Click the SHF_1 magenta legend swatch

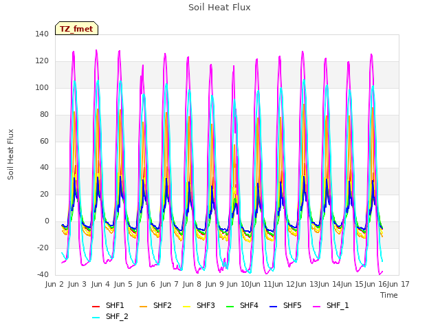coord(316,307)
